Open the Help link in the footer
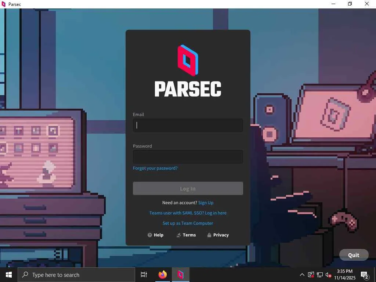Image resolution: width=376 pixels, height=282 pixels. (x=155, y=235)
